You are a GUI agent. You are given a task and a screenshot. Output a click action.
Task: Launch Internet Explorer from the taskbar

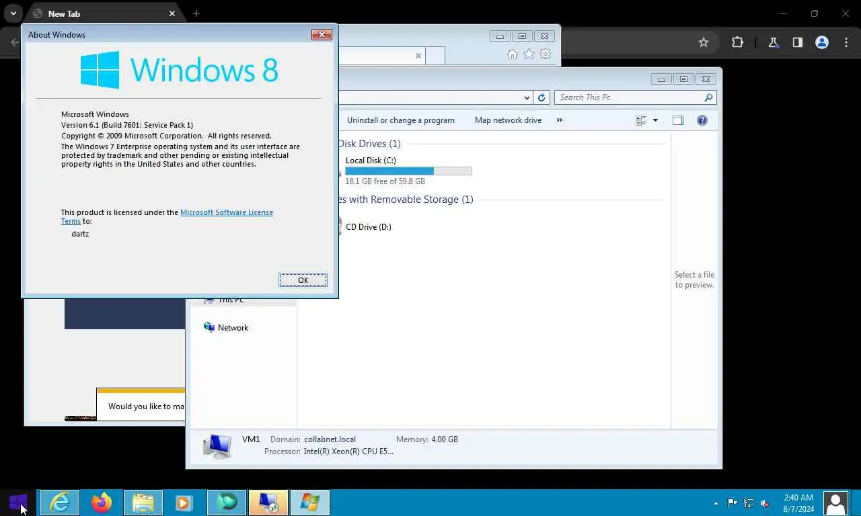(60, 503)
